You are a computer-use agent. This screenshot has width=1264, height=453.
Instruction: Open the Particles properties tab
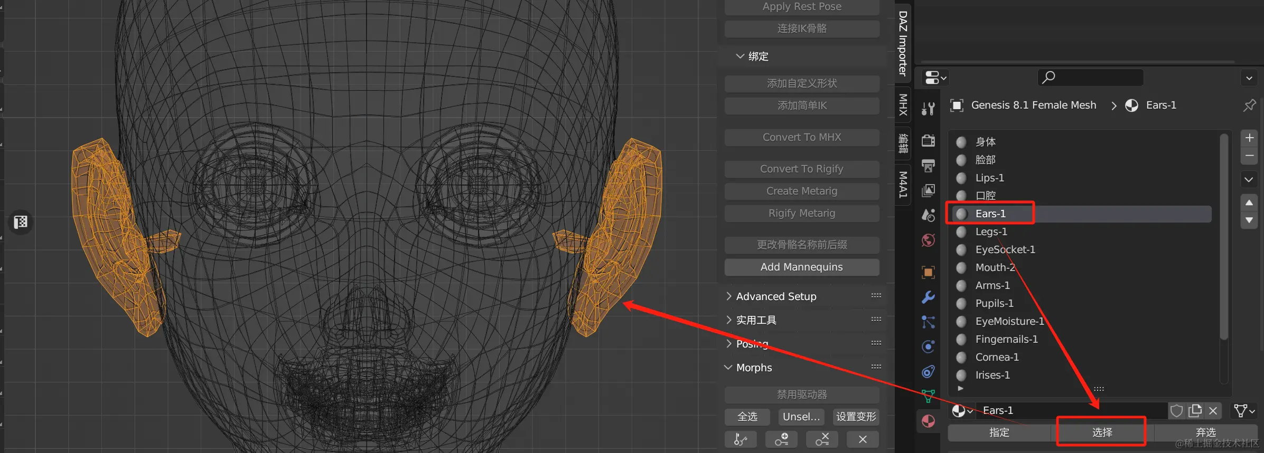point(928,322)
